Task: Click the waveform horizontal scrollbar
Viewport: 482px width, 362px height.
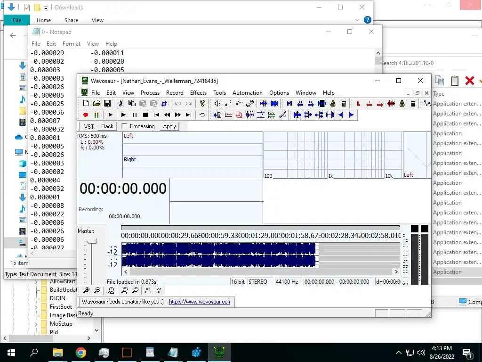Action: point(261,272)
